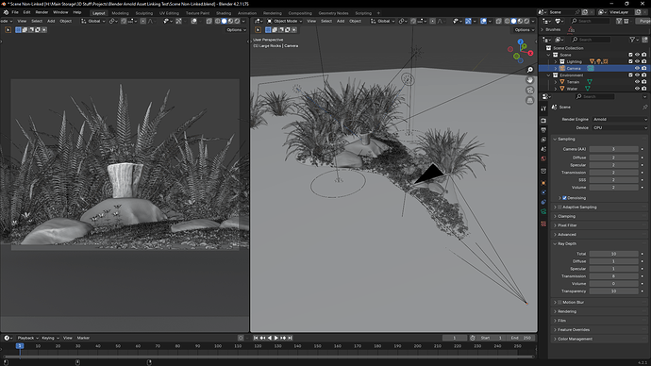
Task: Adjust Camera (AA) samples field
Action: point(613,149)
